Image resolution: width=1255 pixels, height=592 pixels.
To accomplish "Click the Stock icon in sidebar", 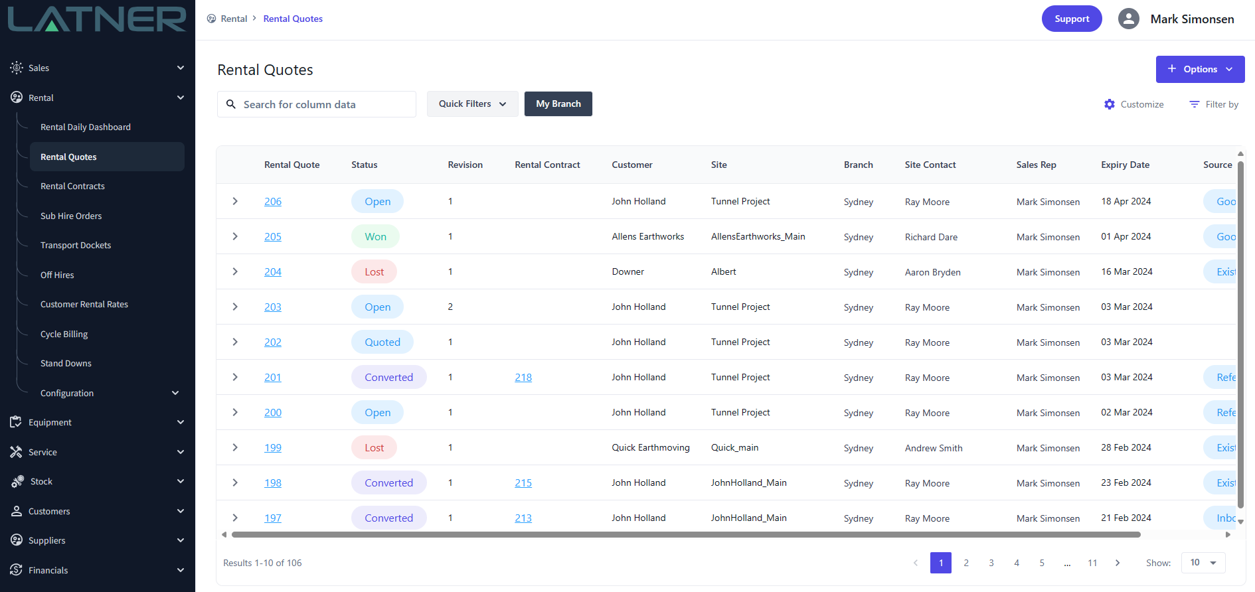I will point(17,482).
